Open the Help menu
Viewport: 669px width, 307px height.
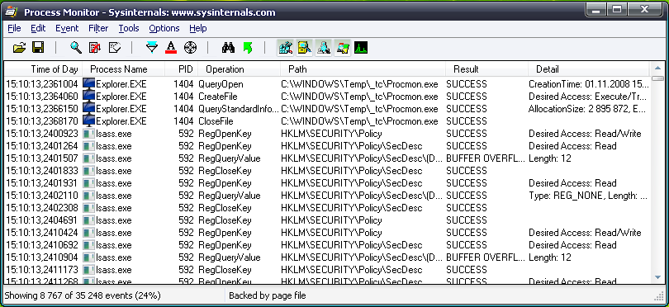[198, 29]
